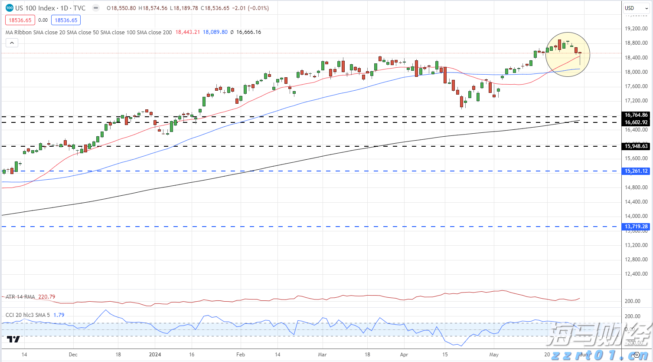The image size is (653, 362).
Task: Click the TradingView logo in the chart corner
Action: [14, 339]
